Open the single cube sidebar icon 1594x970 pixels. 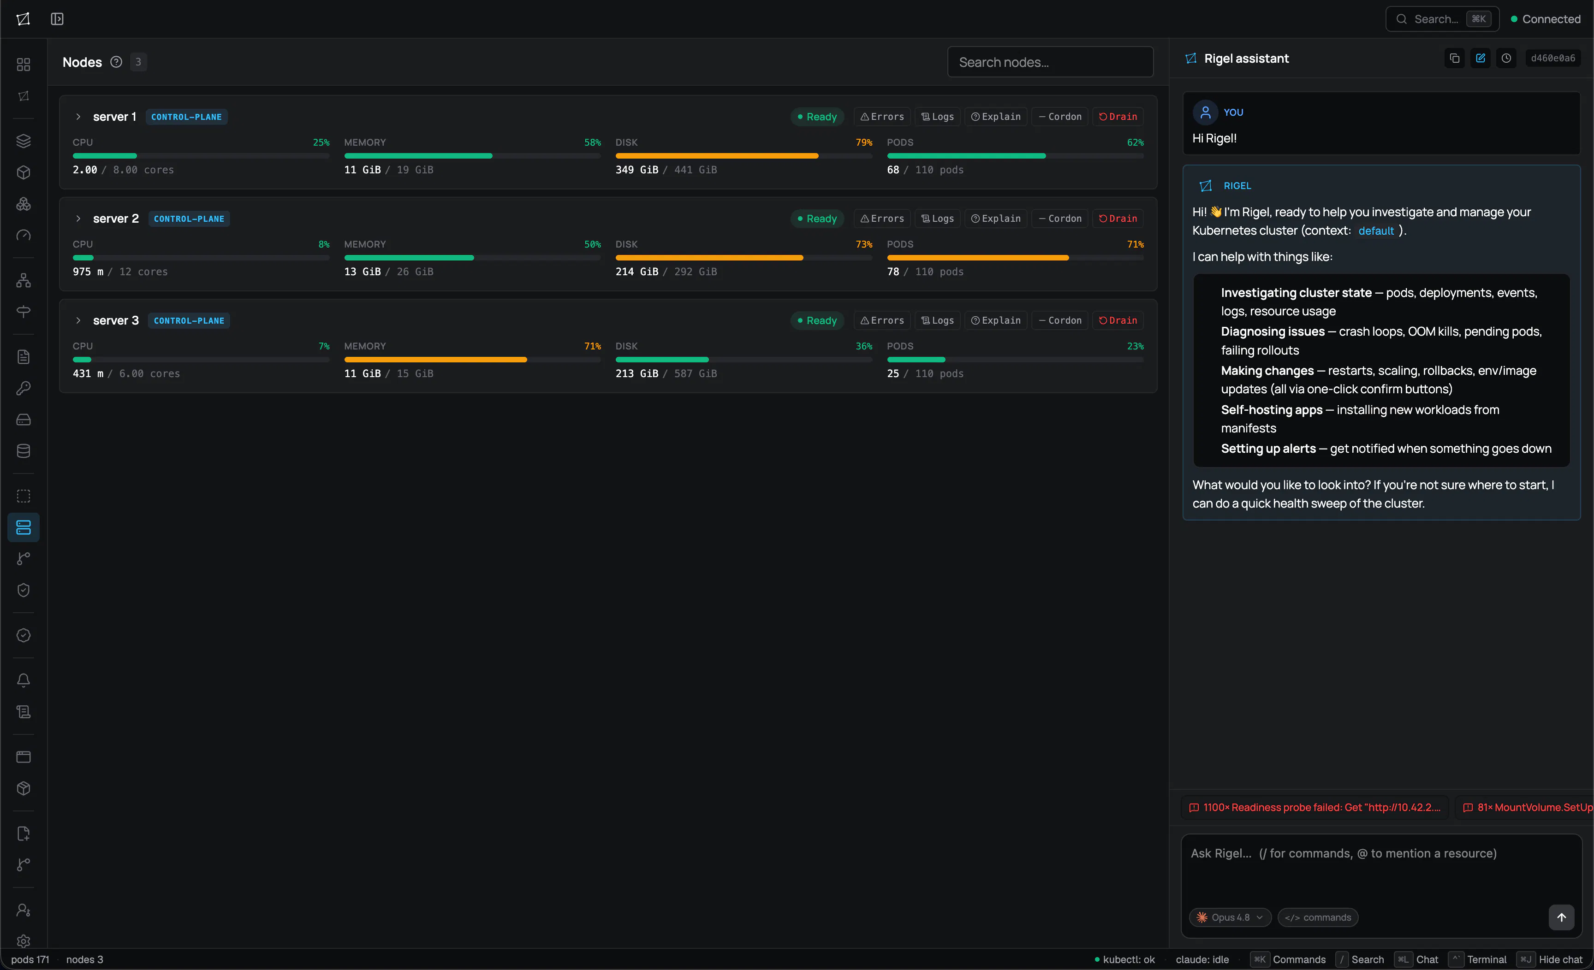pyautogui.click(x=23, y=172)
